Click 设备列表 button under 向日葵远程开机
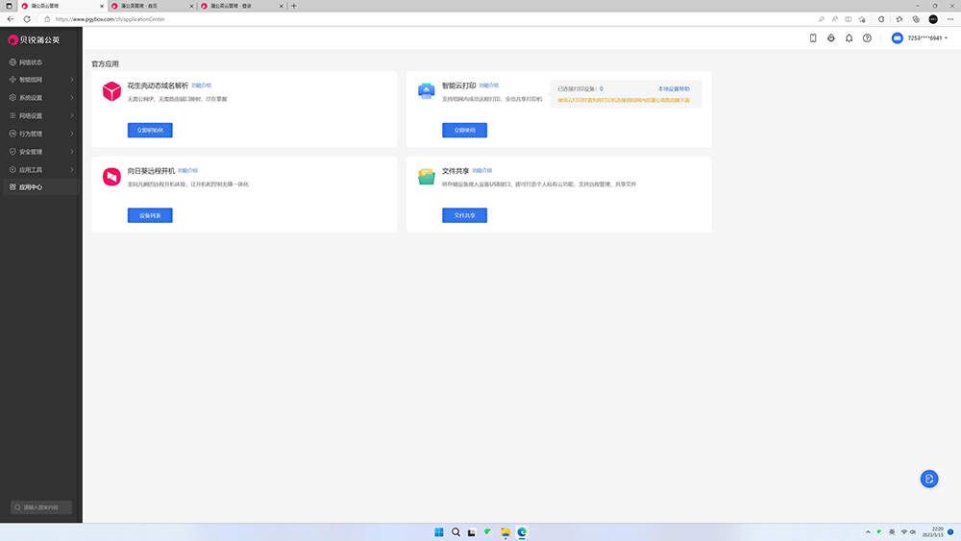Screen dimensions: 961x541 point(150,215)
